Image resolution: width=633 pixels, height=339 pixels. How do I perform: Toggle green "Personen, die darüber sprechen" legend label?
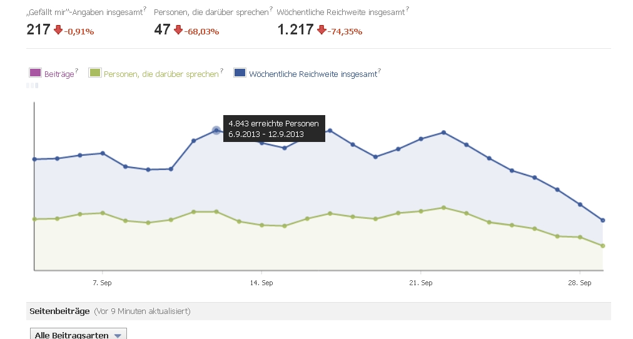point(161,74)
